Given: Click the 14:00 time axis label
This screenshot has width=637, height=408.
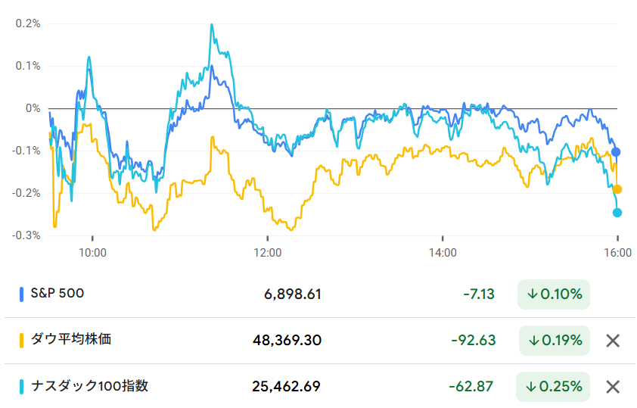Looking at the screenshot, I should [x=443, y=253].
